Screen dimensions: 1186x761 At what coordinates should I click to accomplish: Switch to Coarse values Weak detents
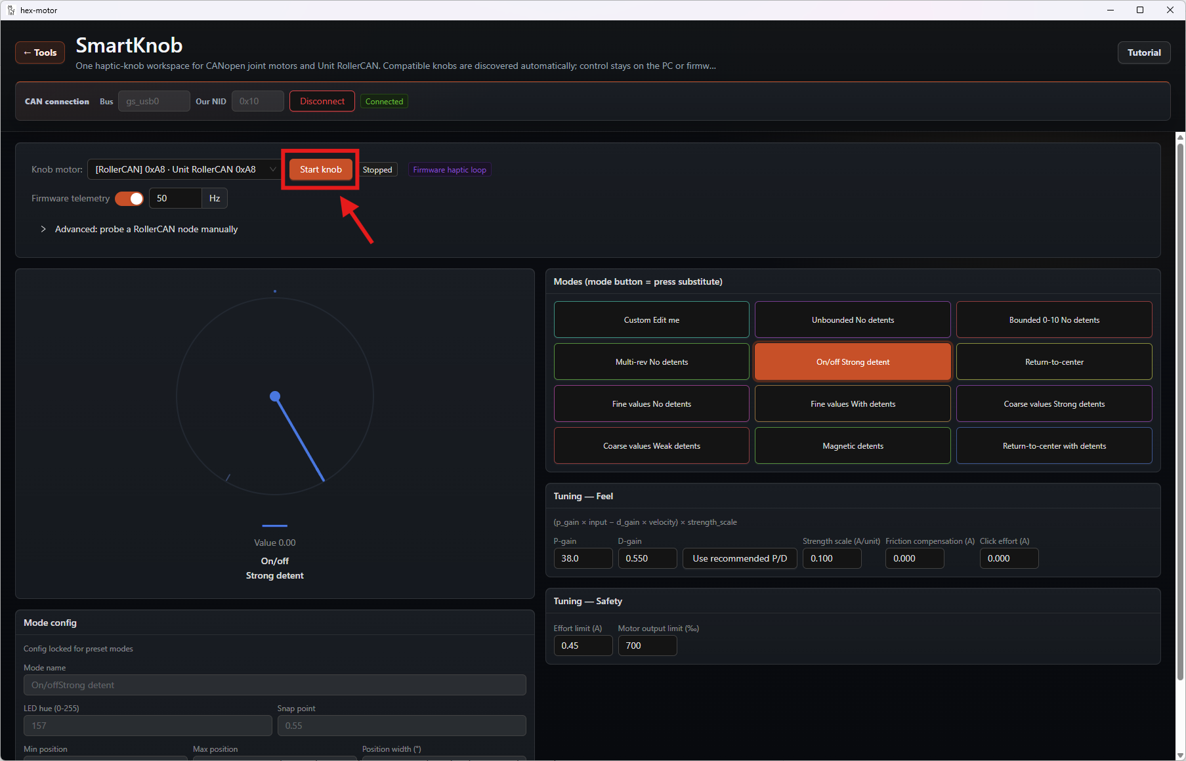[x=652, y=445]
